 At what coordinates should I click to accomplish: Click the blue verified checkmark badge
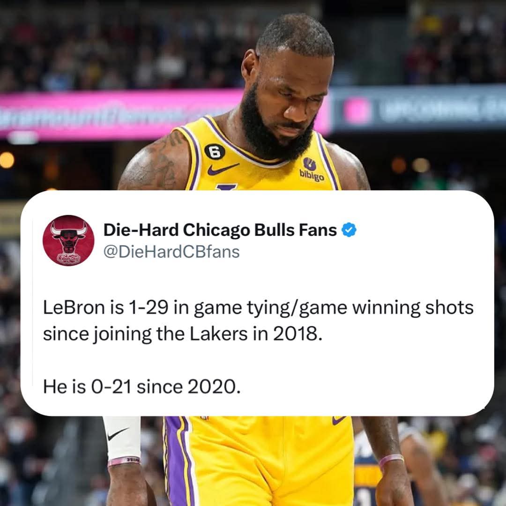pos(349,230)
